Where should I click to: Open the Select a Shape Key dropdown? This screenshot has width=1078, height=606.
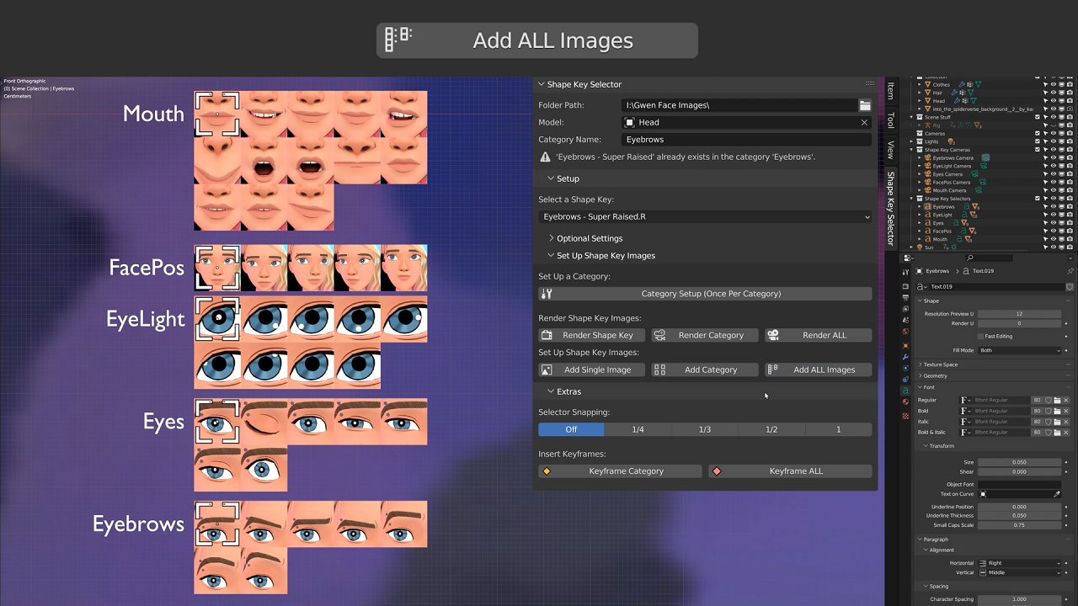[705, 217]
